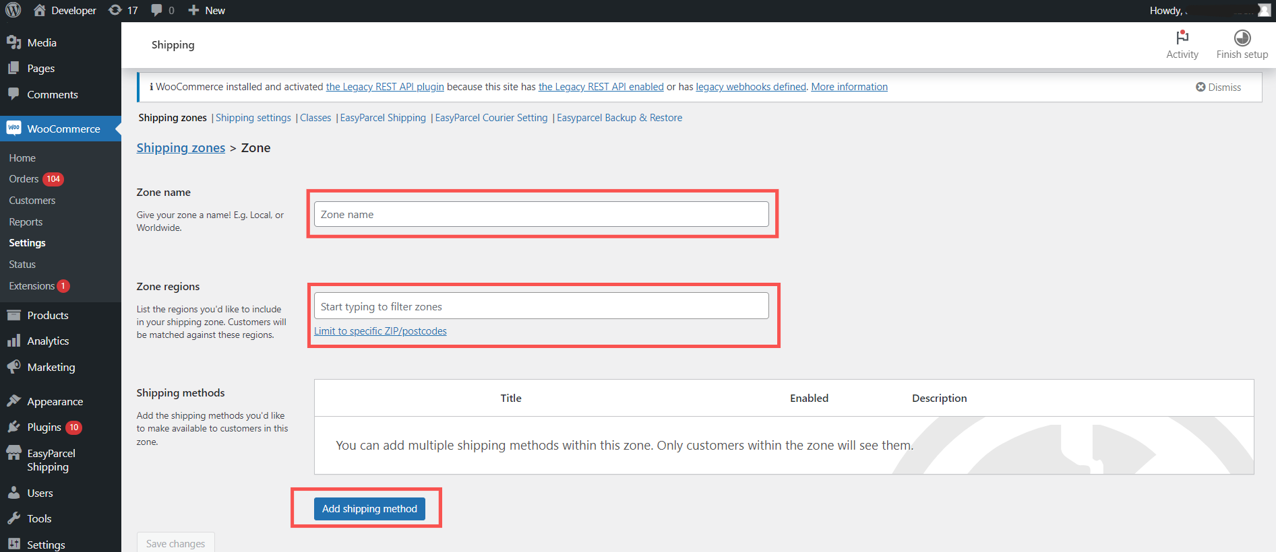Click the Description column header
This screenshot has height=552, width=1276.
pos(940,399)
